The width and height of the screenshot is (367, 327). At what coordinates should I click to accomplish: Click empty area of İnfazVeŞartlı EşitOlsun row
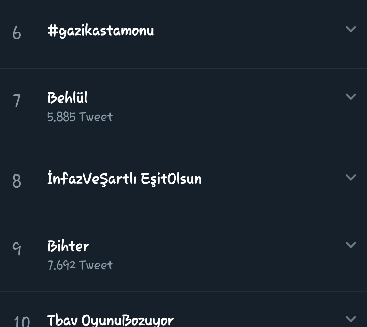pyautogui.click(x=269, y=179)
